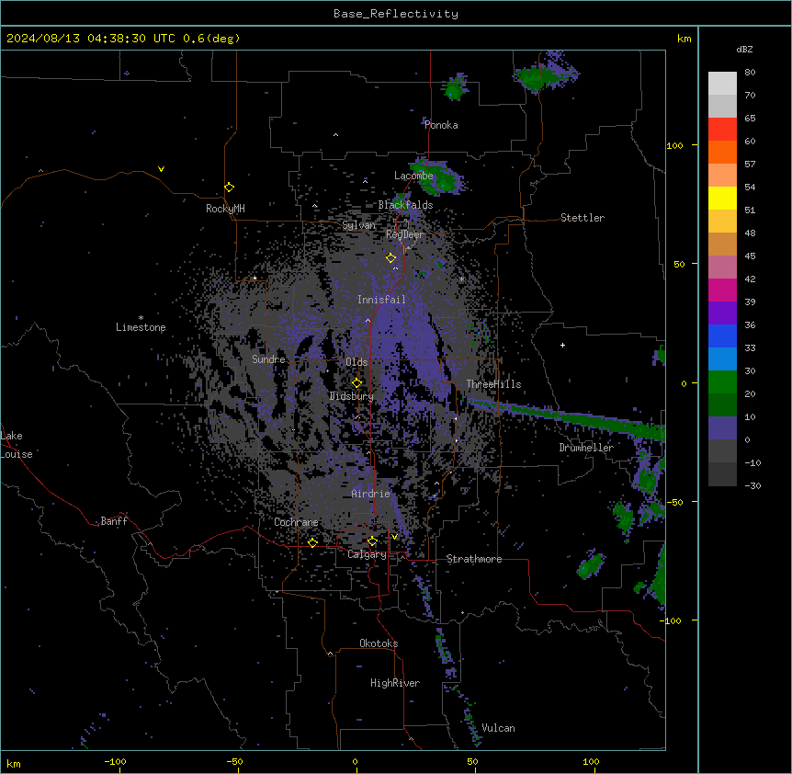Pick the green swatch between 30 and 20 dBZ
The height and width of the screenshot is (774, 792).
[722, 382]
